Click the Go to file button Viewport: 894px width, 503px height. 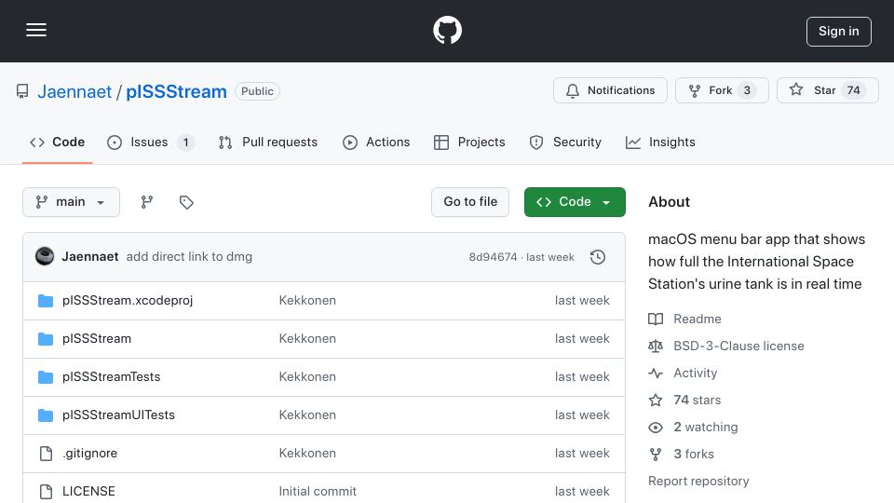pyautogui.click(x=470, y=202)
